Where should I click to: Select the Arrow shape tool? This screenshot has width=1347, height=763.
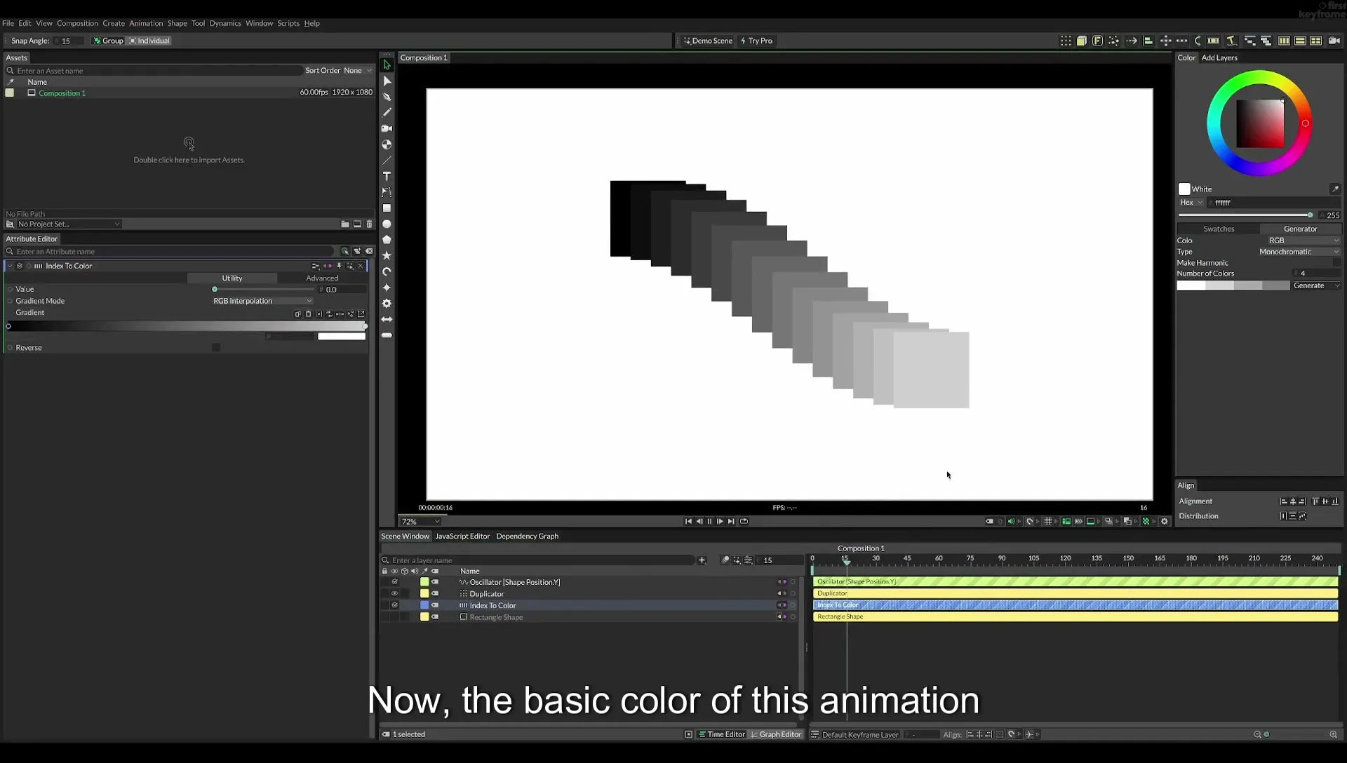pos(387,319)
